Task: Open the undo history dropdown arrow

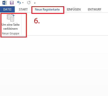Action: click(x=23, y=3)
